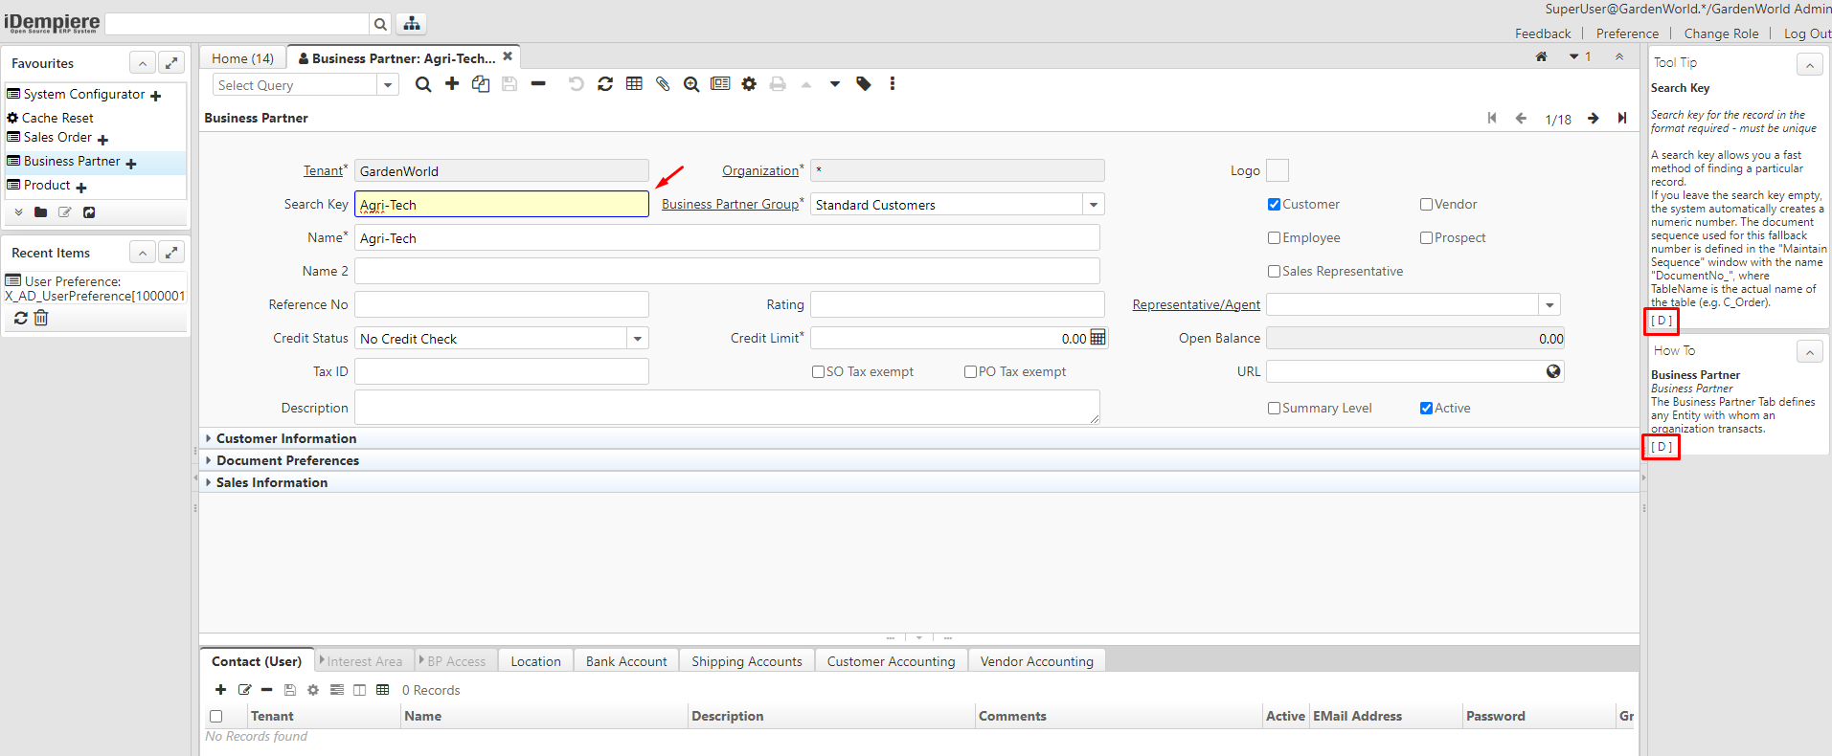Add new Sales Order from favourites

tap(102, 140)
